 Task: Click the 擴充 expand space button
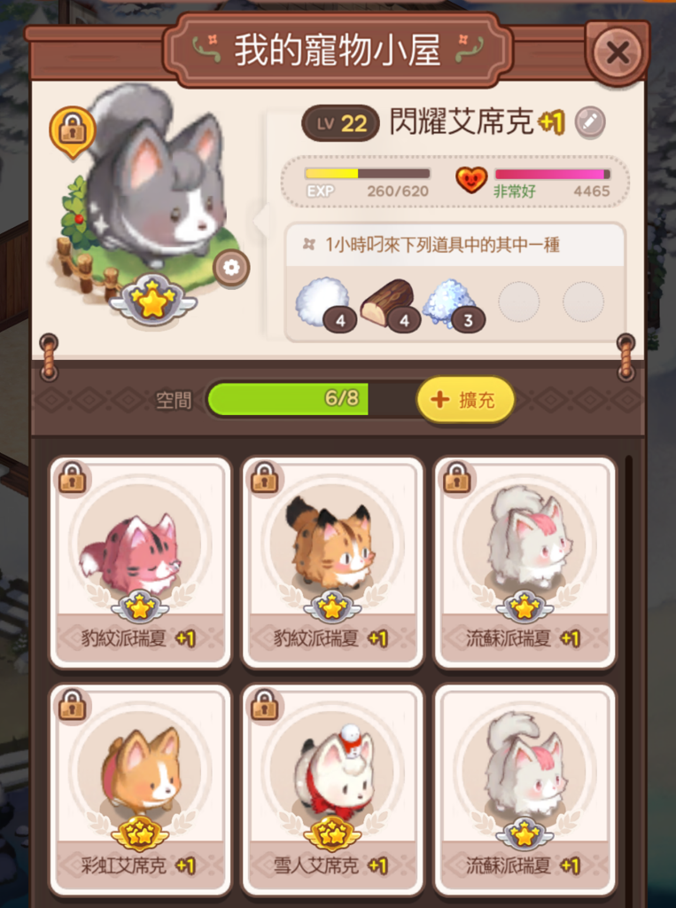[466, 399]
